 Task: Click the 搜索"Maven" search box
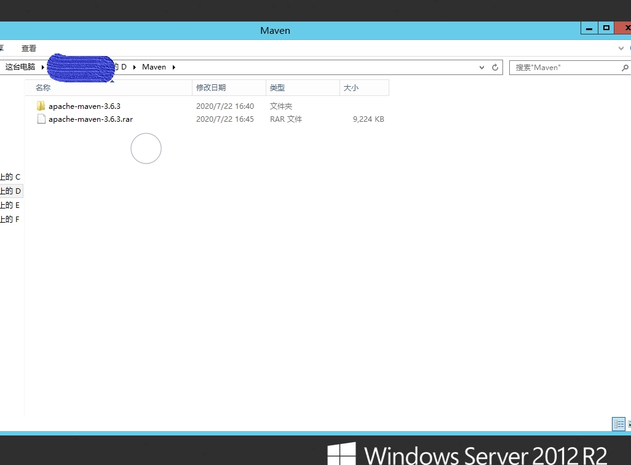point(563,68)
